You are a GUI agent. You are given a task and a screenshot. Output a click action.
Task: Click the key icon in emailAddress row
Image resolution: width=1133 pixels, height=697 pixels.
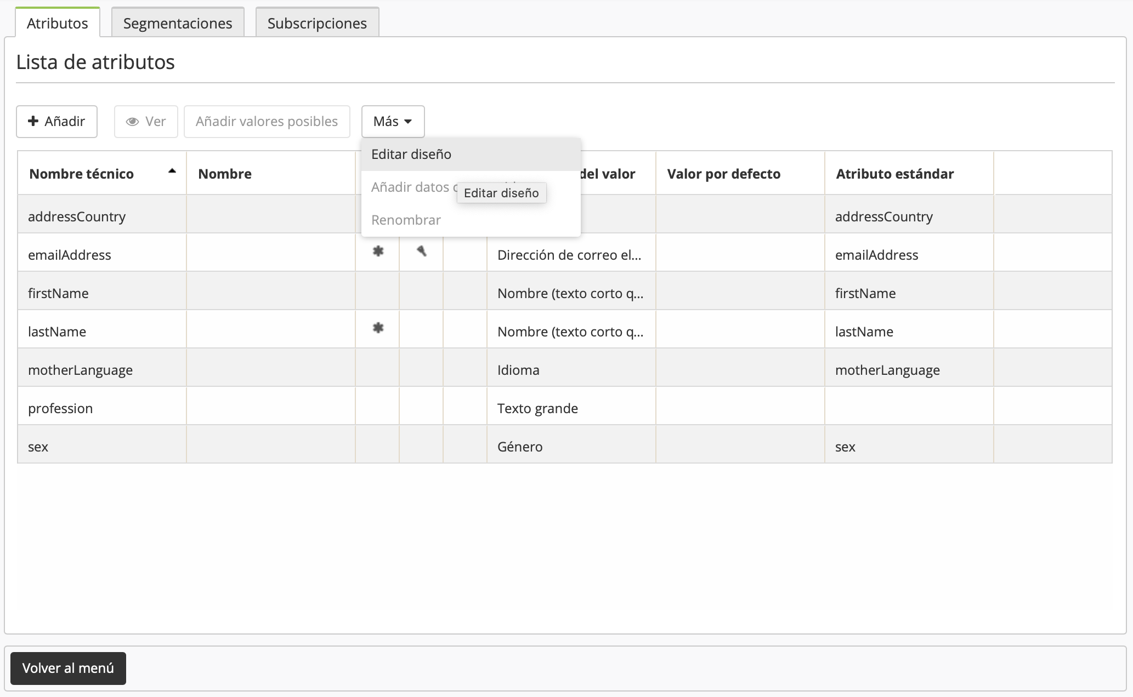421,252
